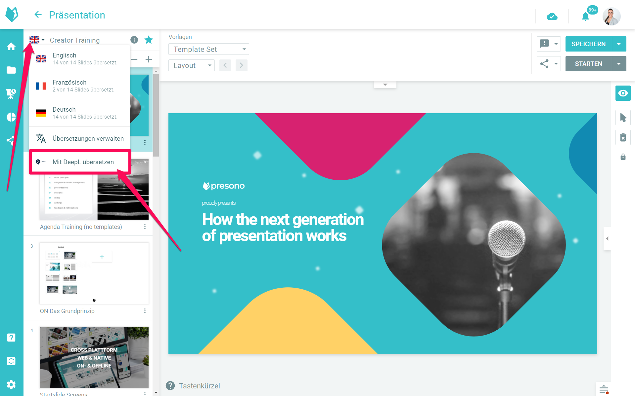Select slide 3 ON Das Grundprinzip thumbnail
Image resolution: width=635 pixels, height=396 pixels.
coord(94,273)
